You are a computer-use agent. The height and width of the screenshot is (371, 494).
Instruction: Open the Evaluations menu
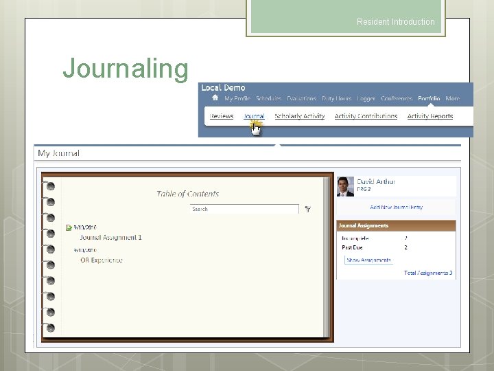[301, 98]
